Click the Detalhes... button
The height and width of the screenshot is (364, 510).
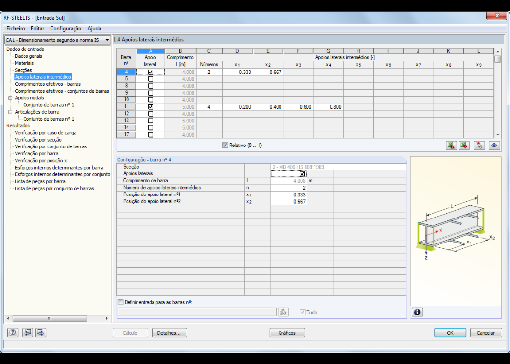pos(170,333)
